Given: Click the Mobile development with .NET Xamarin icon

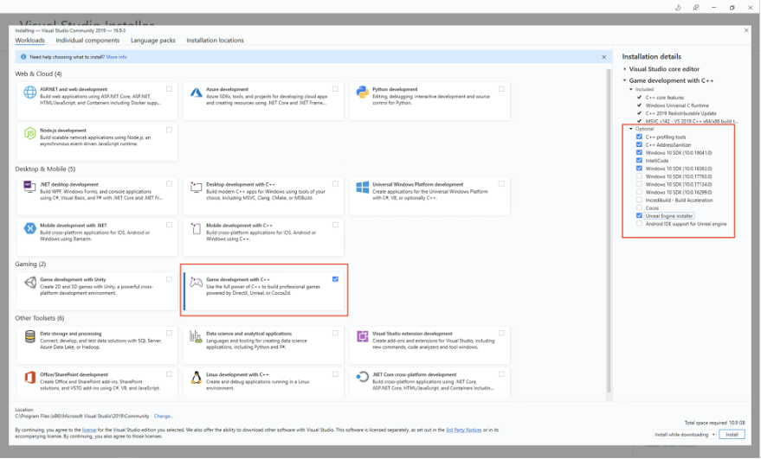Looking at the screenshot, I should 30,228.
